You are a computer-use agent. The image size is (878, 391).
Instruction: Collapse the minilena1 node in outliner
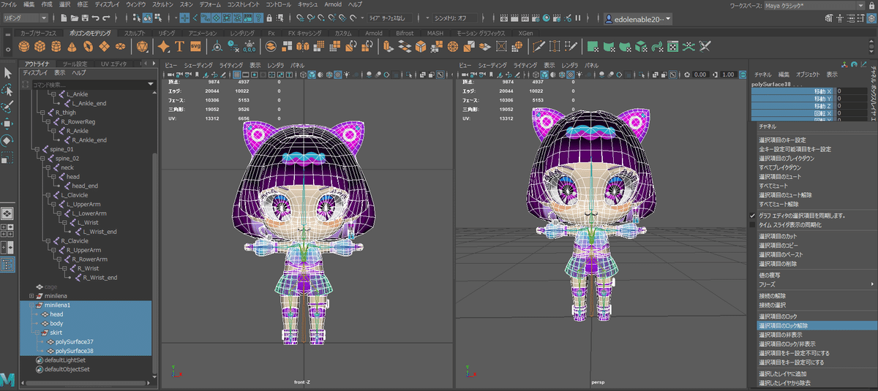click(31, 304)
